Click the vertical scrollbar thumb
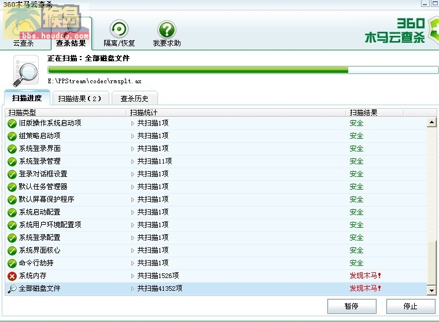The height and width of the screenshot is (322, 439). pos(431,263)
